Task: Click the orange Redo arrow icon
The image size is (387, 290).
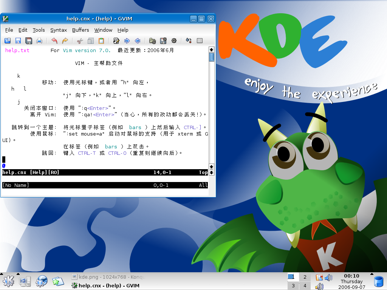Action: tap(65, 41)
